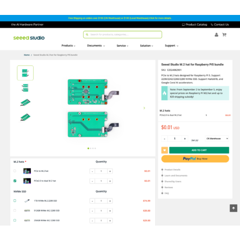Increase 256GB NVMe SSD quantity
The image size is (240, 240).
click(x=110, y=221)
